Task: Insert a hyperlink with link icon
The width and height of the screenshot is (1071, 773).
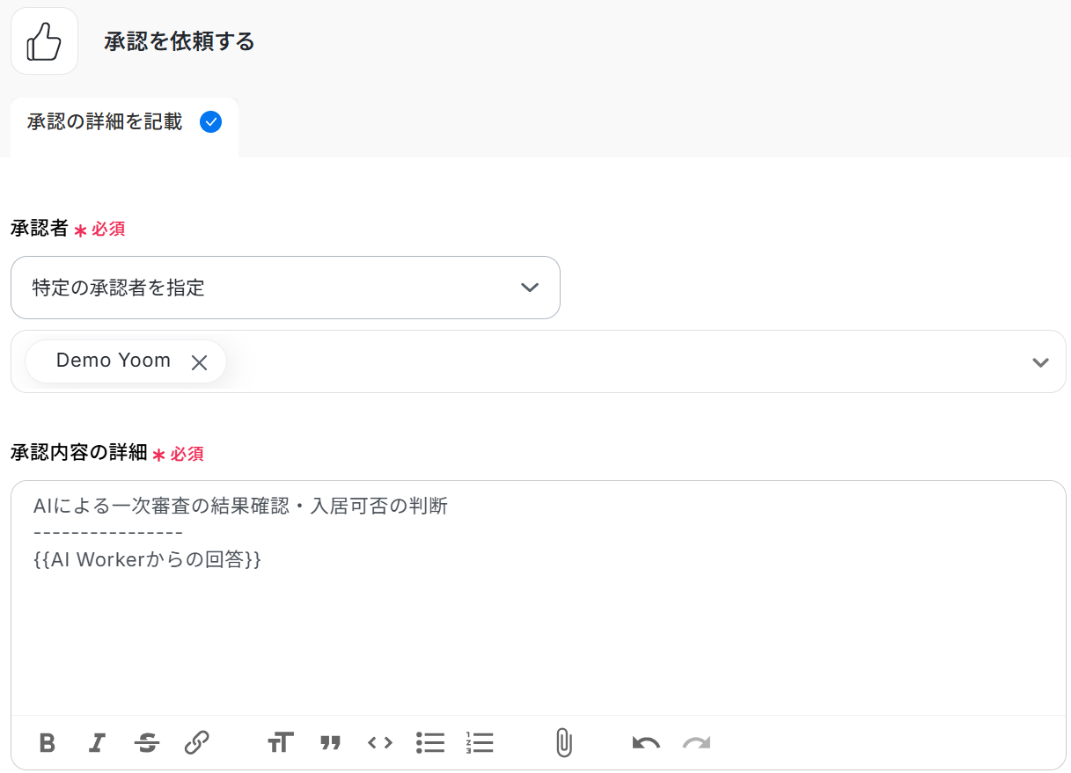Action: [x=196, y=743]
